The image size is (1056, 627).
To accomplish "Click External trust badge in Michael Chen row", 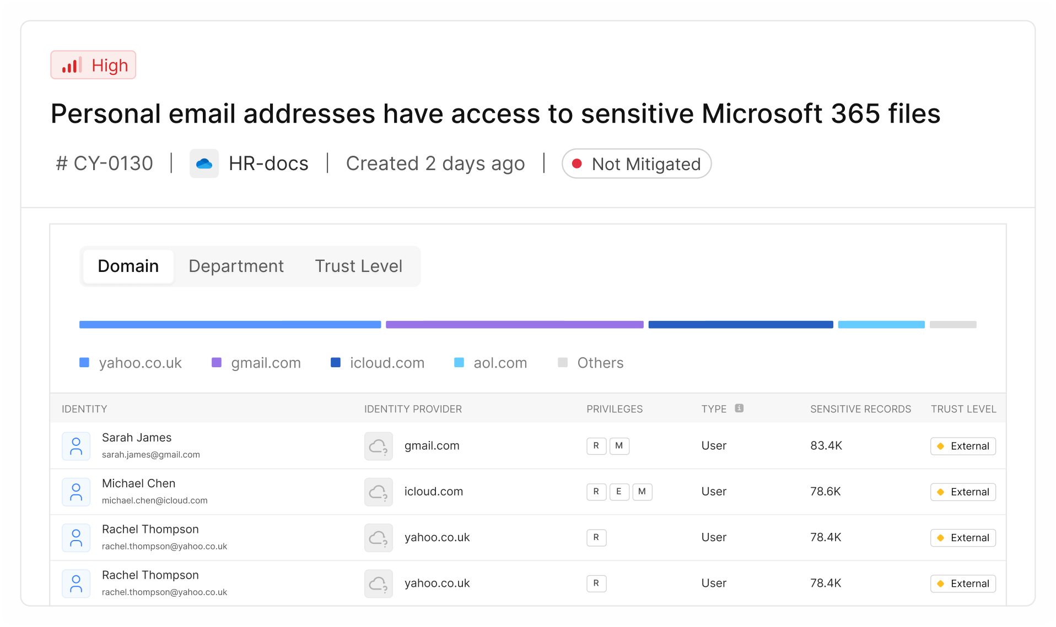I will coord(963,492).
